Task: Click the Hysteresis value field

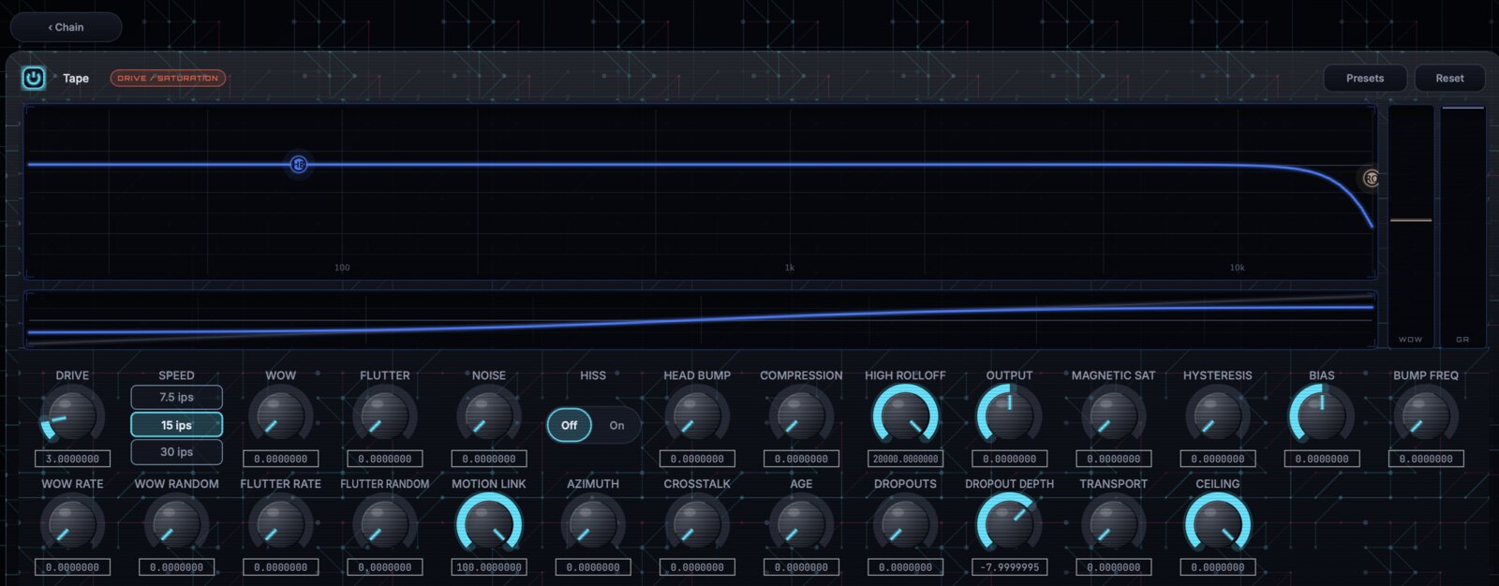Action: [1217, 459]
